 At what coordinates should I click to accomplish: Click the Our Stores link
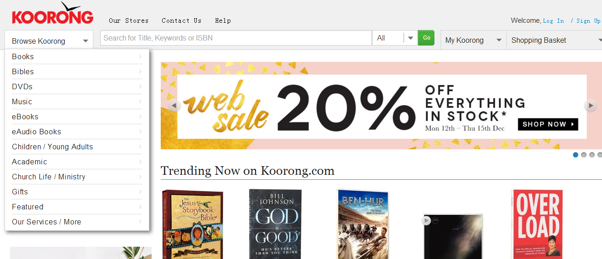129,20
